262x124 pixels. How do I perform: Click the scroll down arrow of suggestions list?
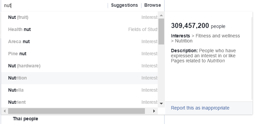pos(161,103)
